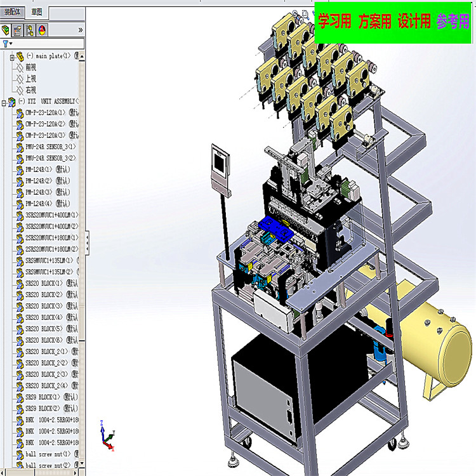Select the 上视 top plane item

tap(30, 79)
